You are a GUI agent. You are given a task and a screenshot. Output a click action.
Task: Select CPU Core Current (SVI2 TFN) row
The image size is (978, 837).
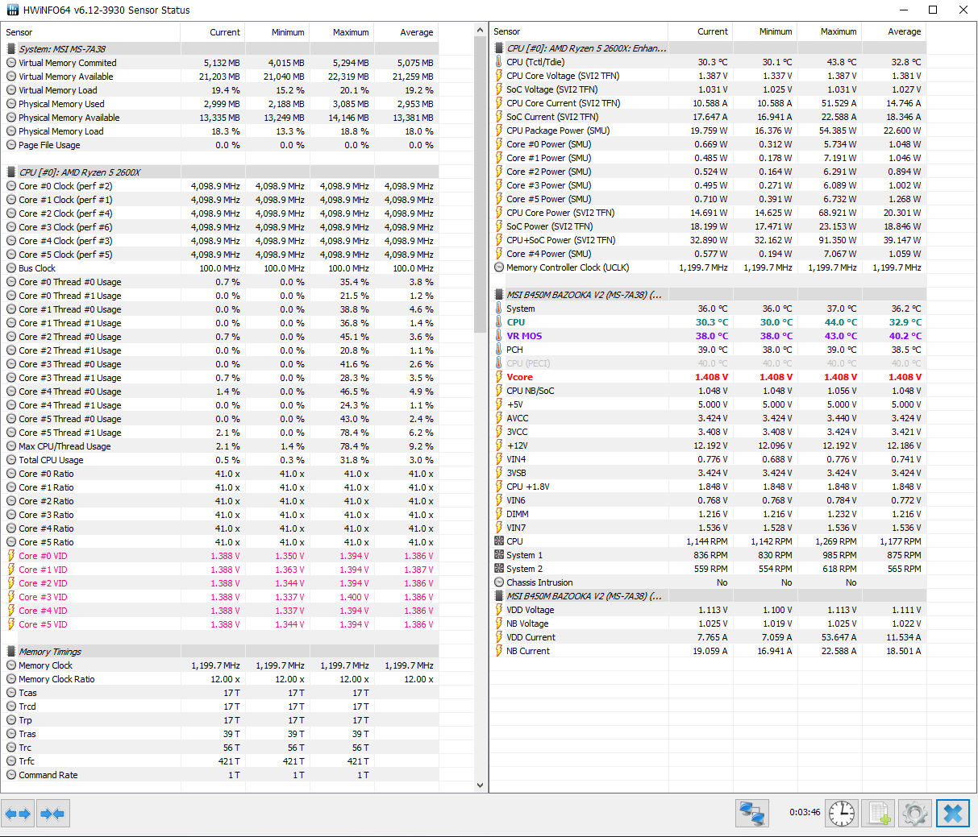tap(708, 103)
